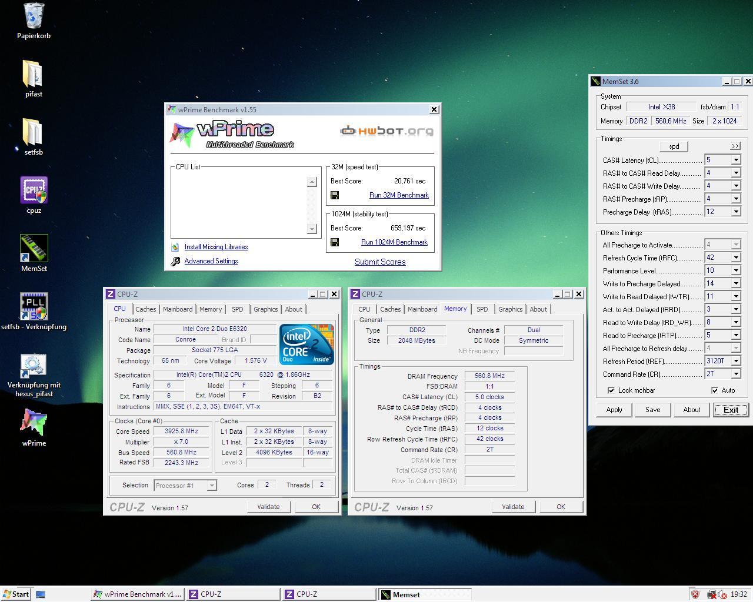Screen dimensions: 753x602
Task: Click the spd button in MemSet
Action: [x=674, y=146]
